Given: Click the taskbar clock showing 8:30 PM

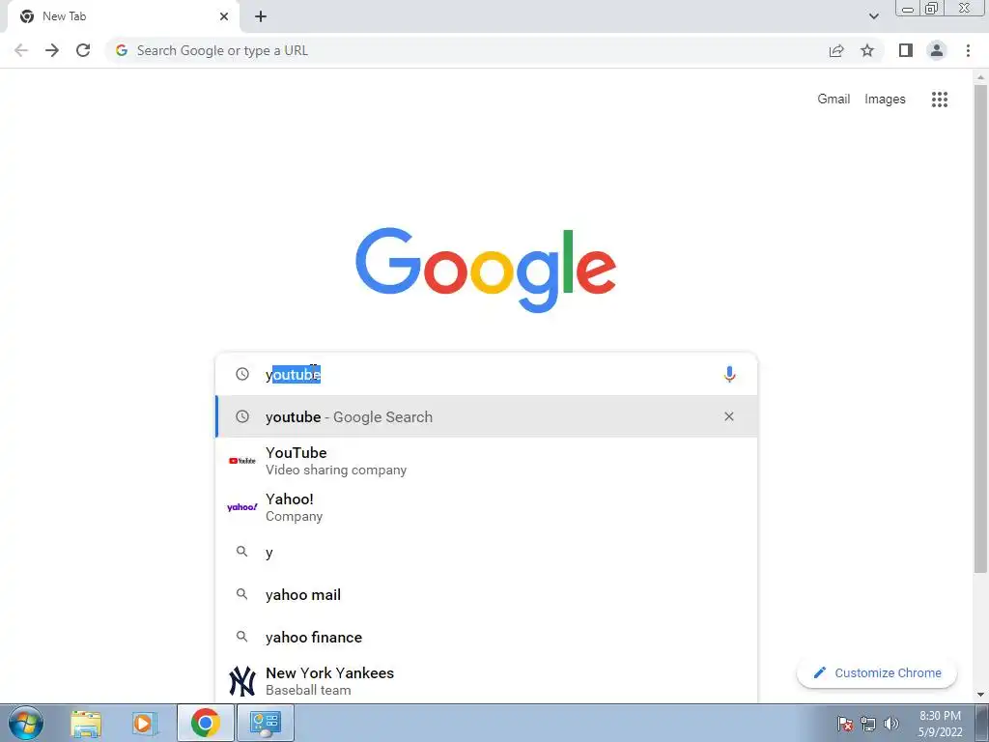Looking at the screenshot, I should click(x=940, y=724).
